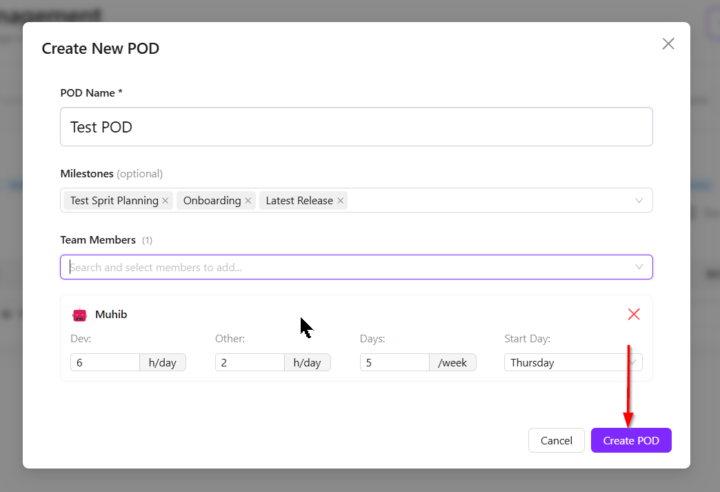Click the Days per week input
This screenshot has width=720, height=492.
click(394, 363)
